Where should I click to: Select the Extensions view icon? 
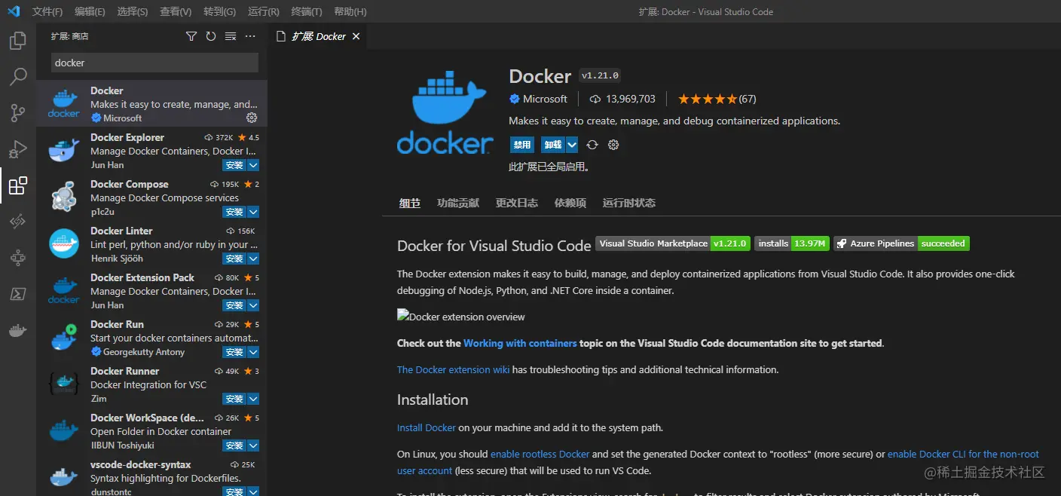tap(18, 185)
